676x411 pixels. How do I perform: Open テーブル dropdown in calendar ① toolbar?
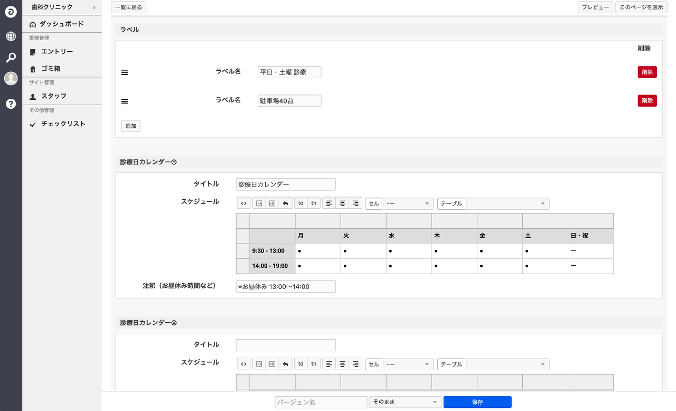507,204
